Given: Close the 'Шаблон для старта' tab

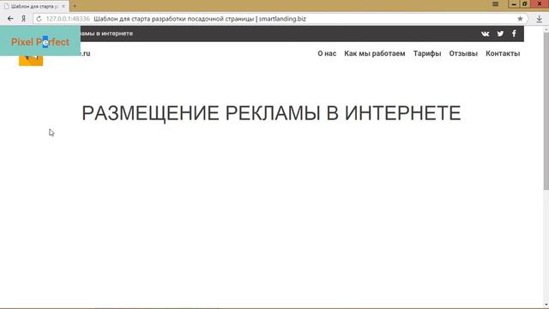Looking at the screenshot, I should point(63,6).
